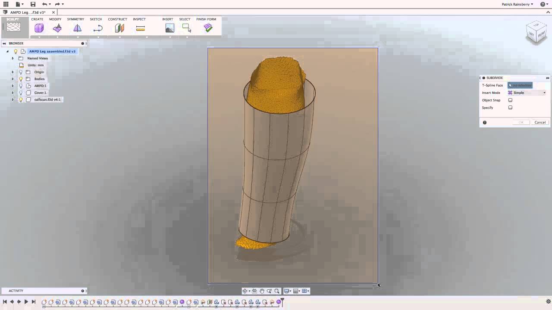
Task: Click the Sculpt workspace mesh icon
Action: click(x=13, y=27)
